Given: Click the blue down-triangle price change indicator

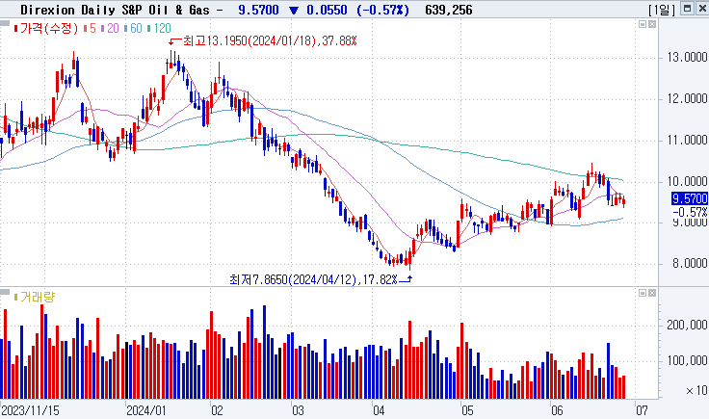Looking at the screenshot, I should pos(294,10).
